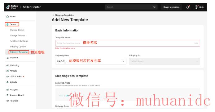The height and width of the screenshot is (112, 215).
Task: Collapse the Orders menu section
Action: 12,24
